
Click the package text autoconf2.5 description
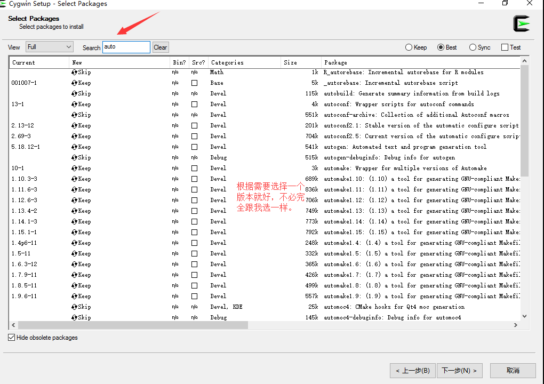tap(421, 137)
